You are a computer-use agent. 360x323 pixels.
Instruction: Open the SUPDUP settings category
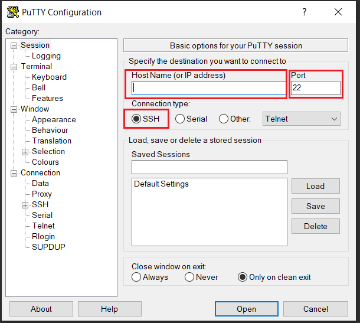[48, 247]
